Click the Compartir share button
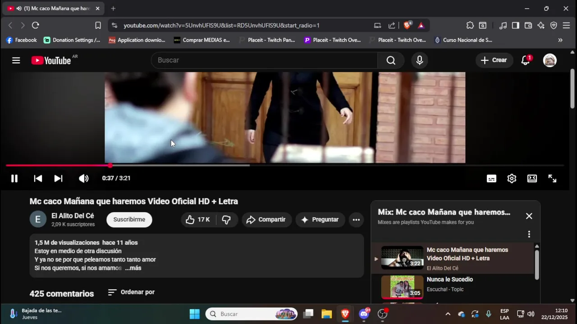577x324 pixels. click(266, 220)
